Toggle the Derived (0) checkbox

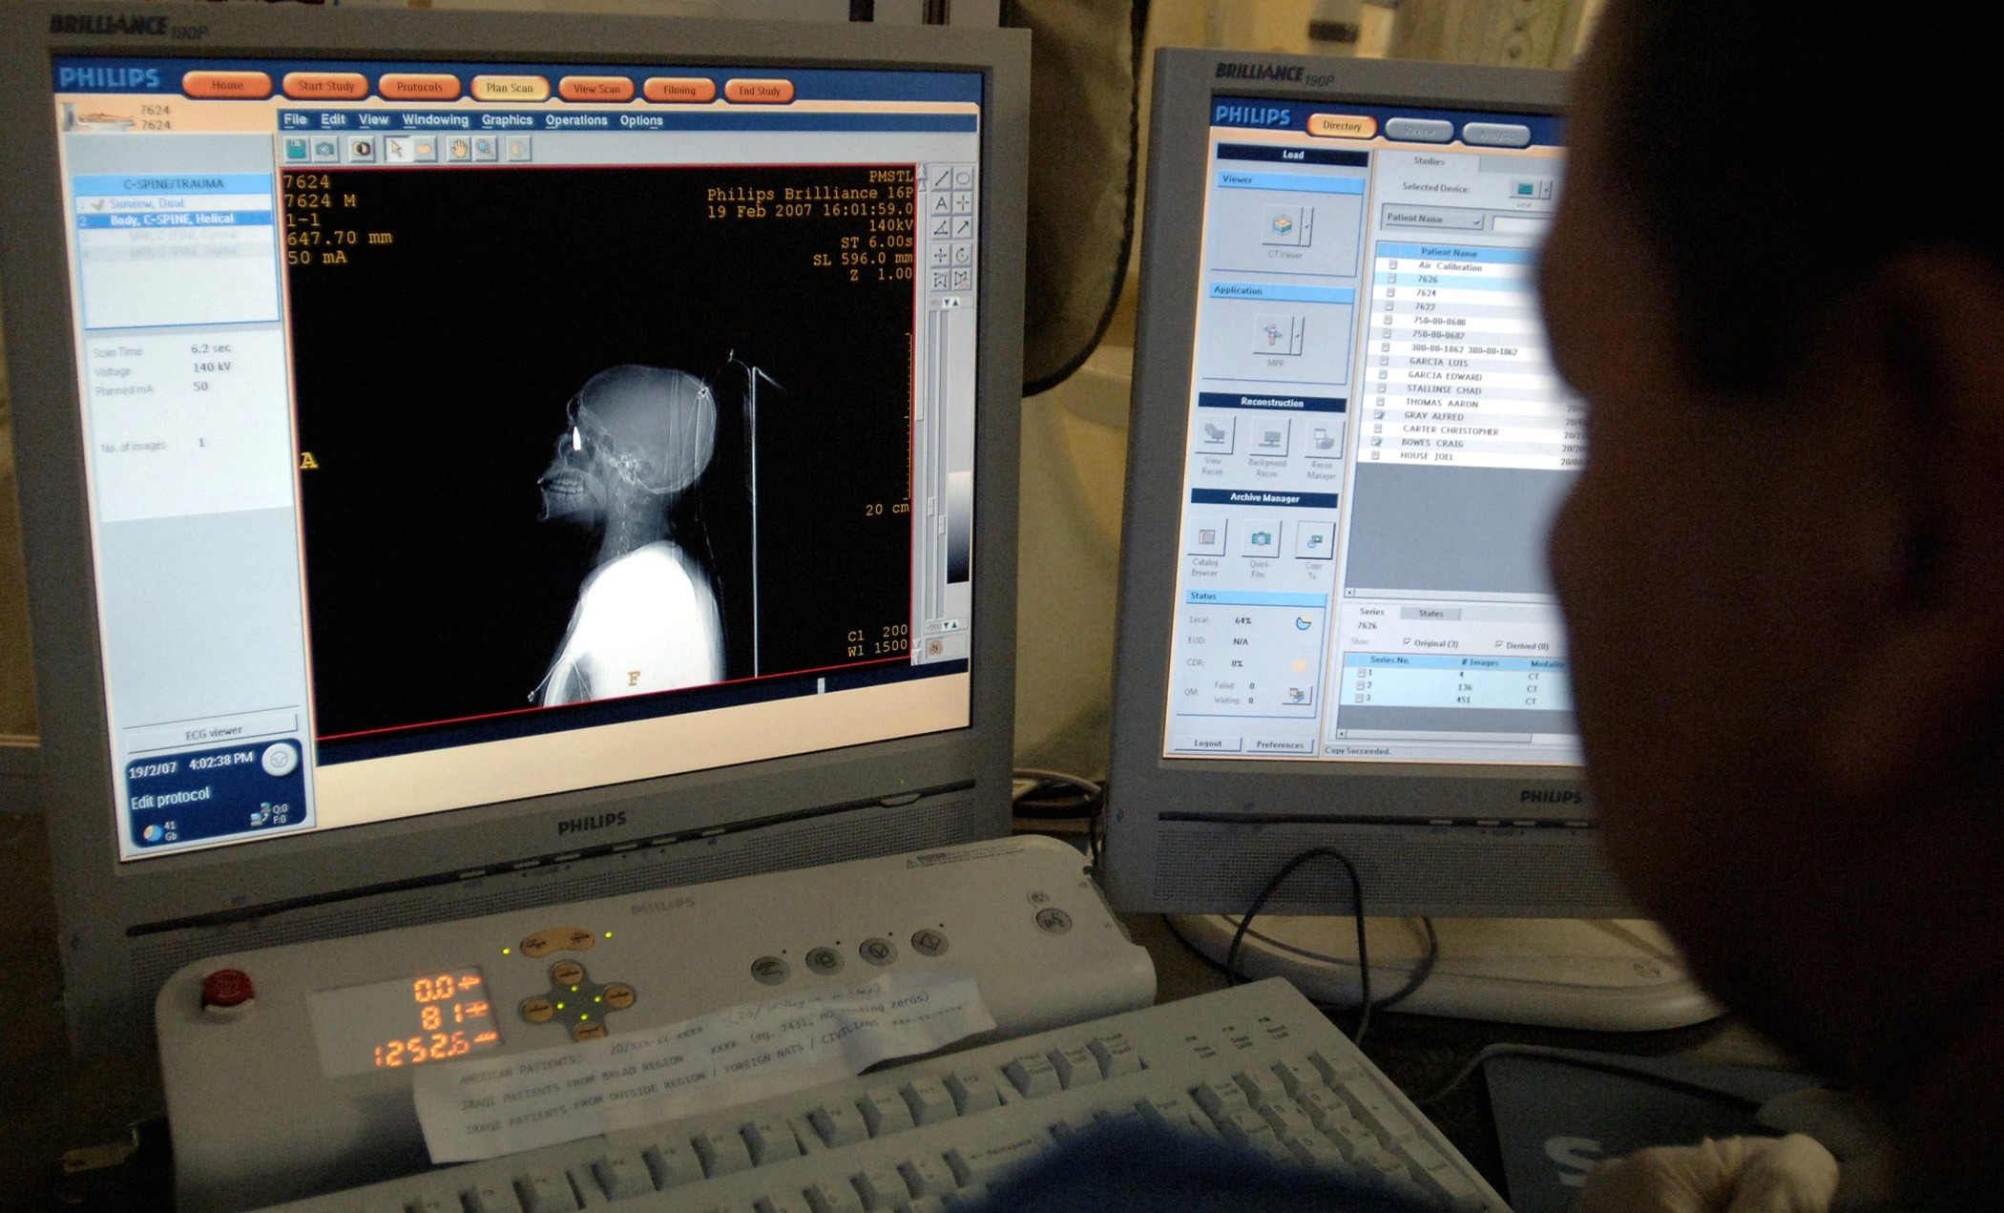pos(1498,644)
